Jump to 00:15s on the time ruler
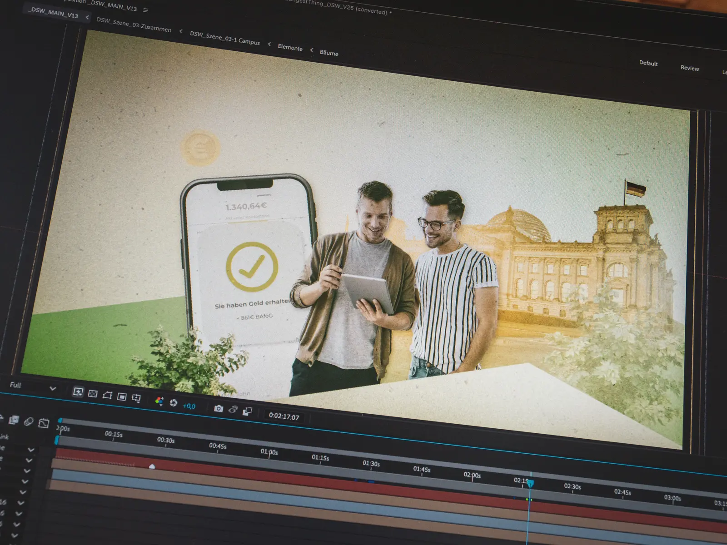 [x=114, y=434]
